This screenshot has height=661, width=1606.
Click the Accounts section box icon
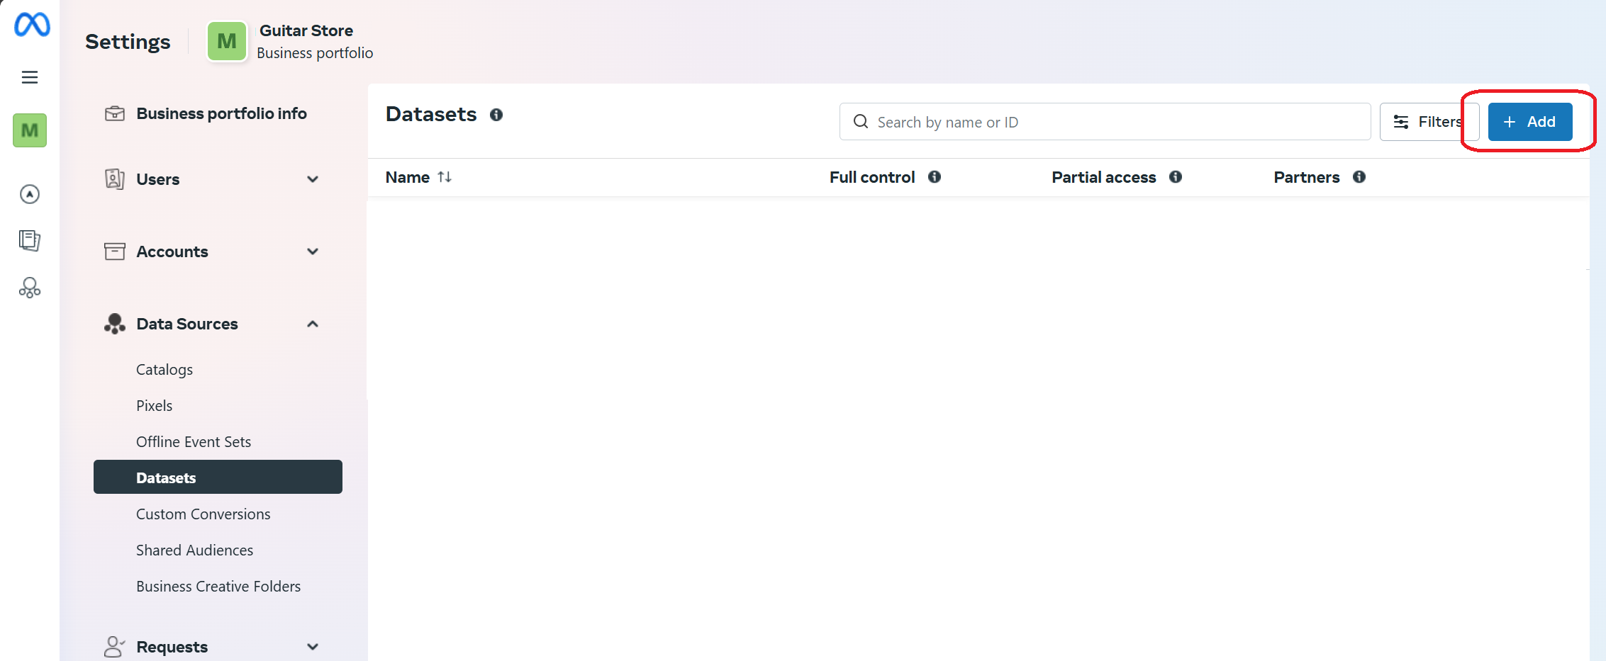[x=115, y=252]
